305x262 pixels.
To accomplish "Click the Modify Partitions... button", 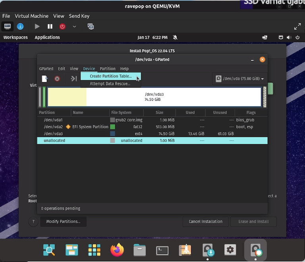I will [x=63, y=222].
